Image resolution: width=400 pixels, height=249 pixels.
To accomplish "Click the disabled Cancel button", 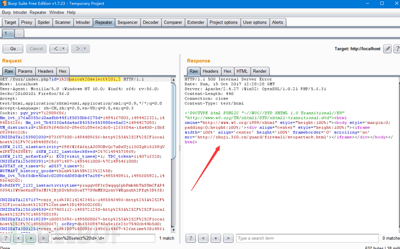I will (36, 49).
